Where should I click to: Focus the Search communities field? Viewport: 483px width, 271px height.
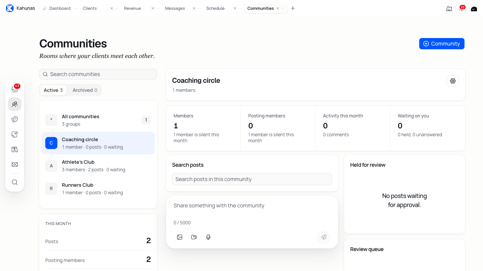tap(98, 74)
